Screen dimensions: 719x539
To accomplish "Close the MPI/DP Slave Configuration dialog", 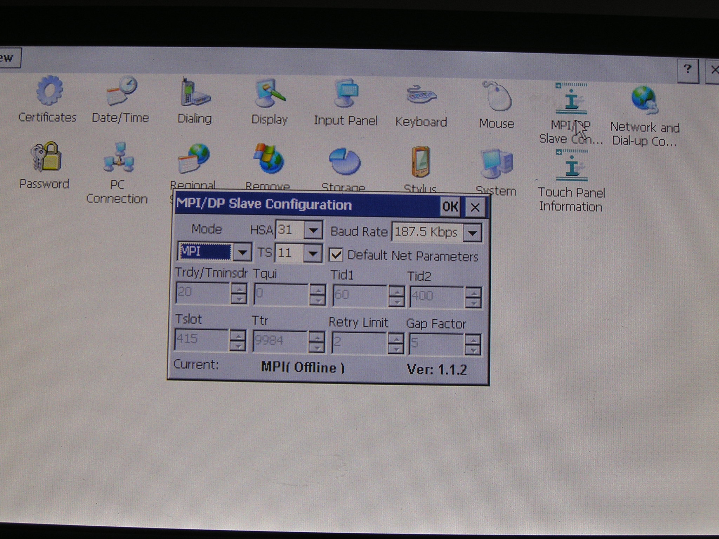I will click(475, 207).
